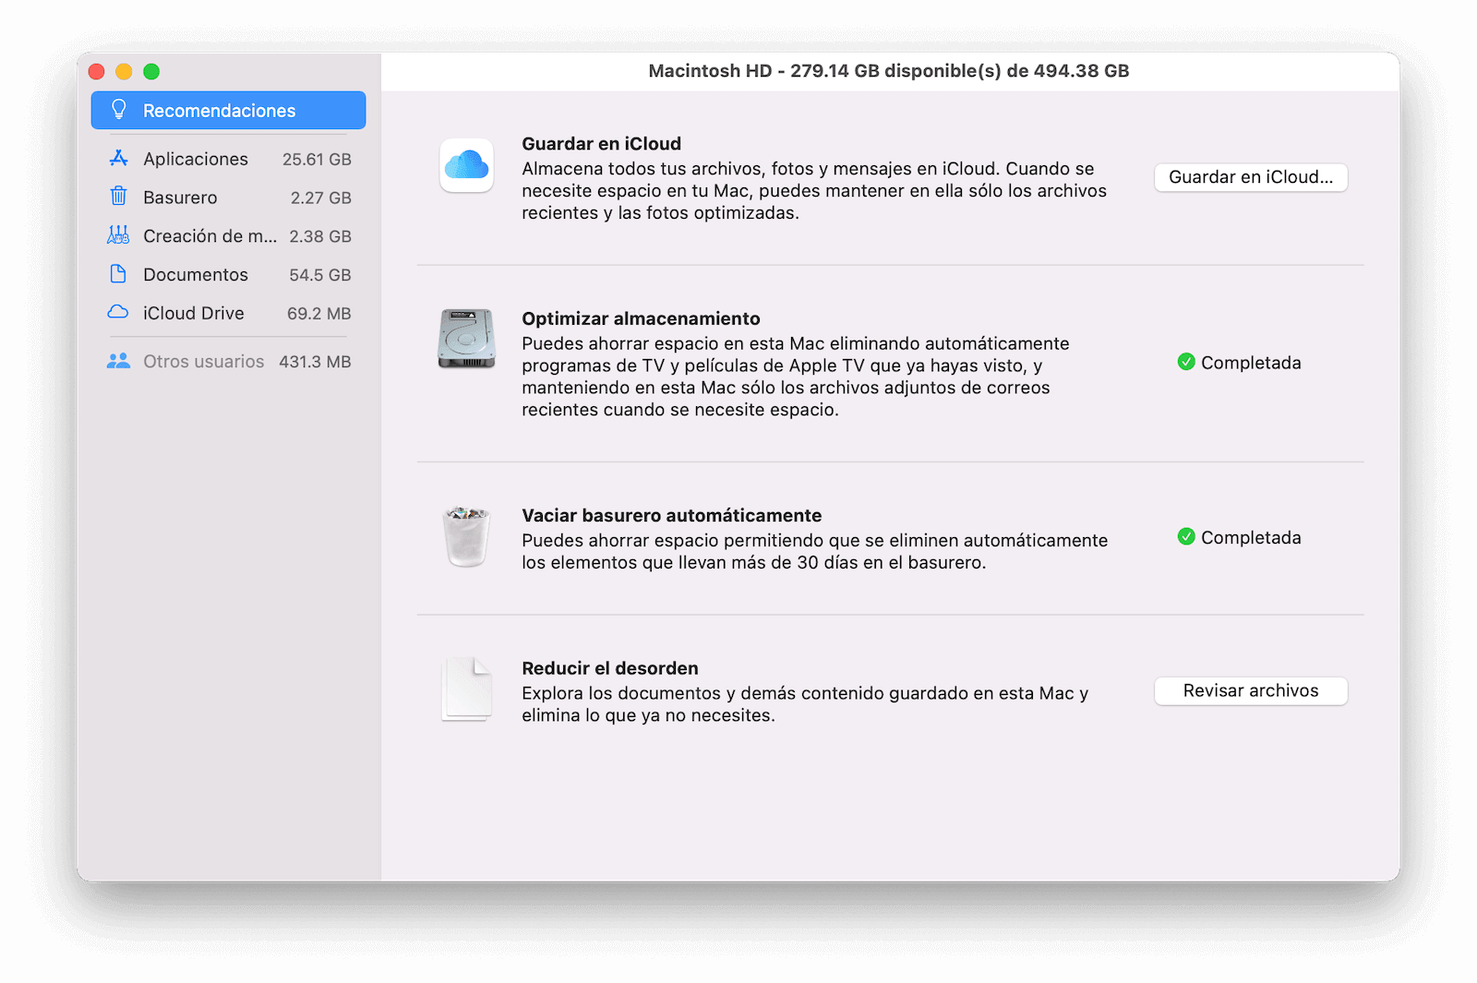Select Recomendaciones in the sidebar
This screenshot has width=1477, height=983.
228,110
